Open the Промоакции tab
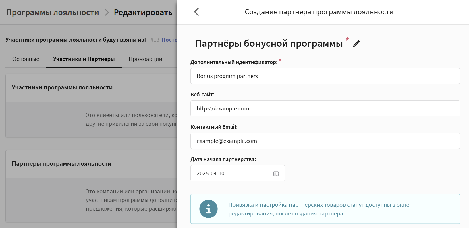Image resolution: width=469 pixels, height=228 pixels. click(145, 59)
